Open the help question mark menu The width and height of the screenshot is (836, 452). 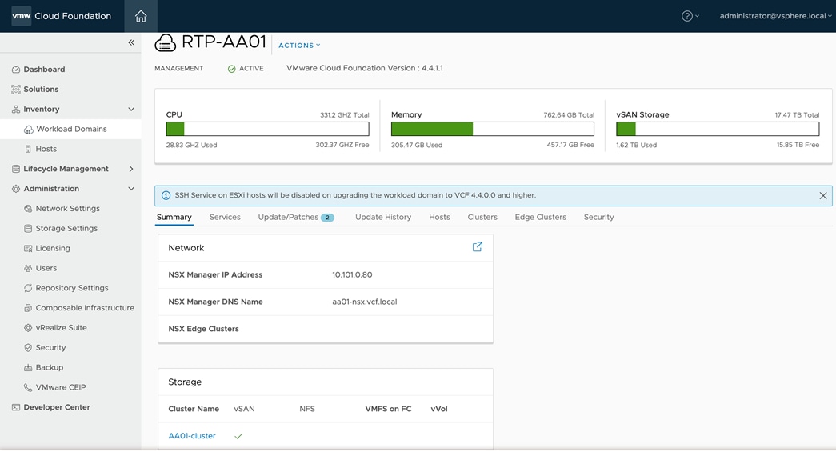pyautogui.click(x=690, y=16)
